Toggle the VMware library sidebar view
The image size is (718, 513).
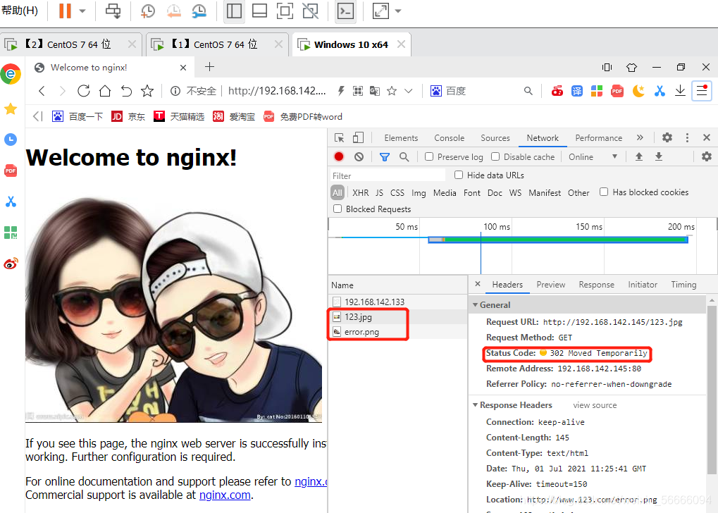pos(234,11)
